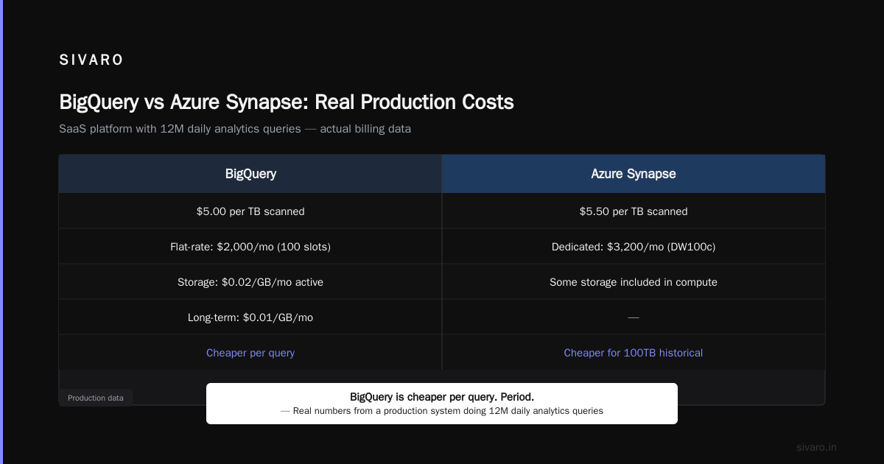884x464 pixels.
Task: Click the '$5.50 per TB scanned' cell
Action: point(634,211)
